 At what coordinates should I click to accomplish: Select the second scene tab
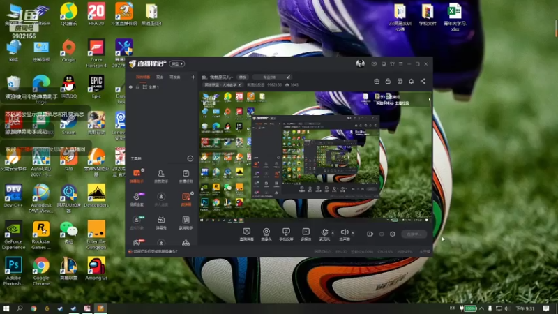(160, 77)
